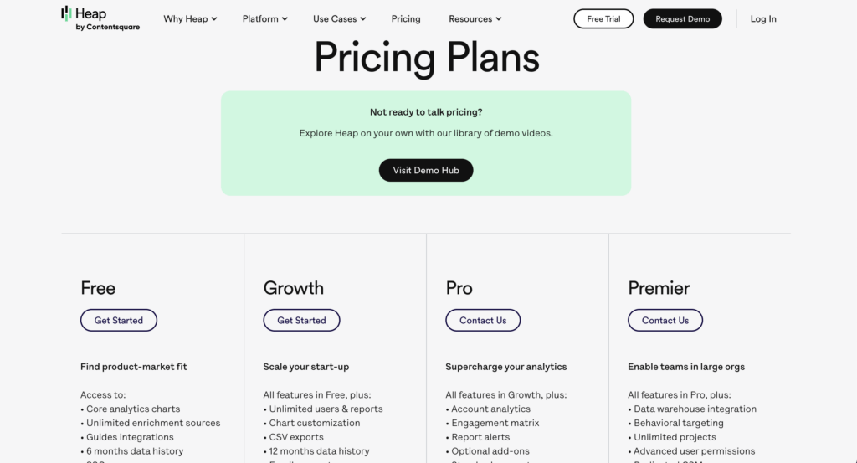The width and height of the screenshot is (857, 463).
Task: Select the Free plan heading
Action: coord(98,288)
